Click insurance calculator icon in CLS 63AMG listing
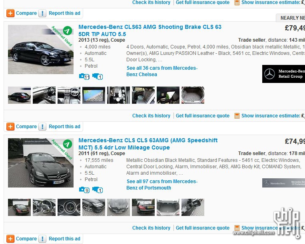Viewport: 305px width, 244px height. click(237, 228)
